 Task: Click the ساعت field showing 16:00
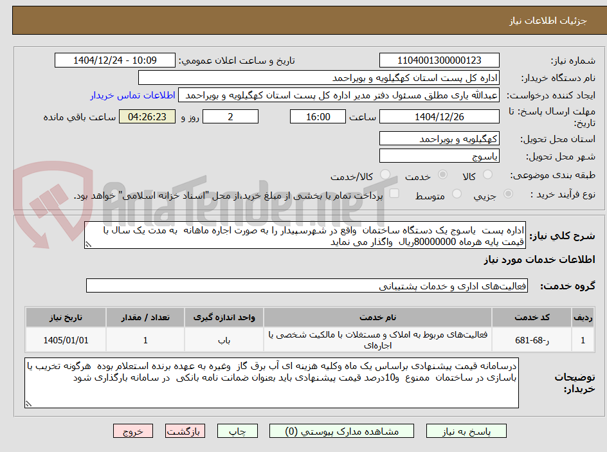click(318, 116)
